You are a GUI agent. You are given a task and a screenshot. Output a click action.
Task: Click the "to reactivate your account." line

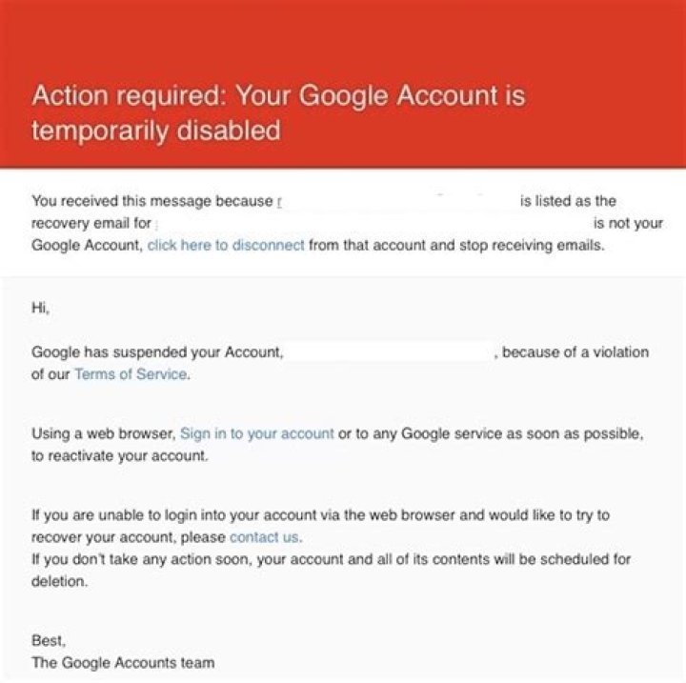coord(119,455)
